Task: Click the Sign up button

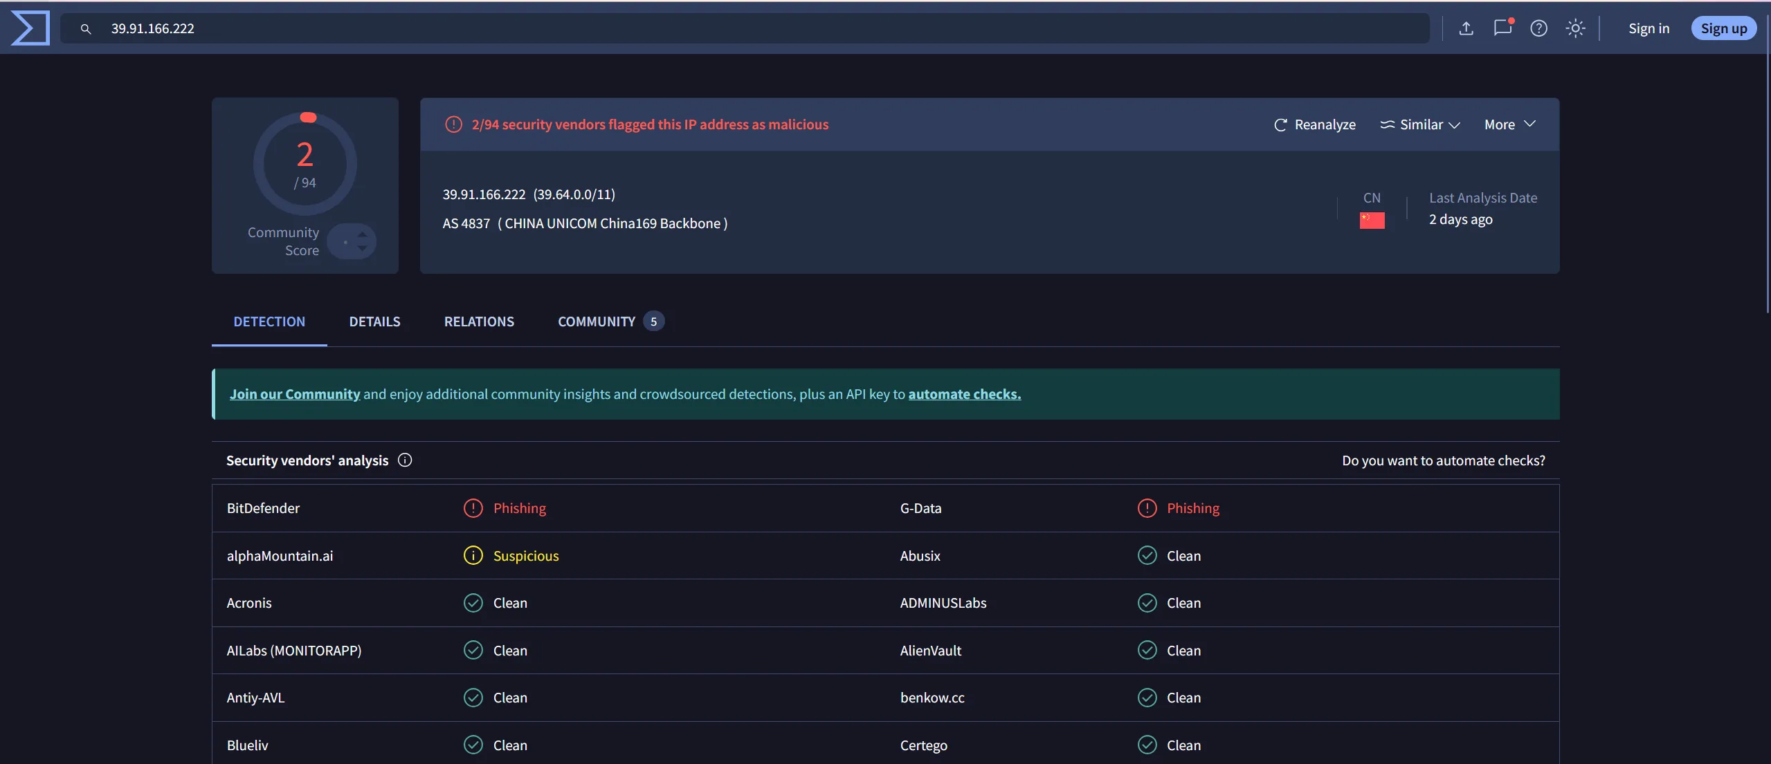Action: (1723, 28)
